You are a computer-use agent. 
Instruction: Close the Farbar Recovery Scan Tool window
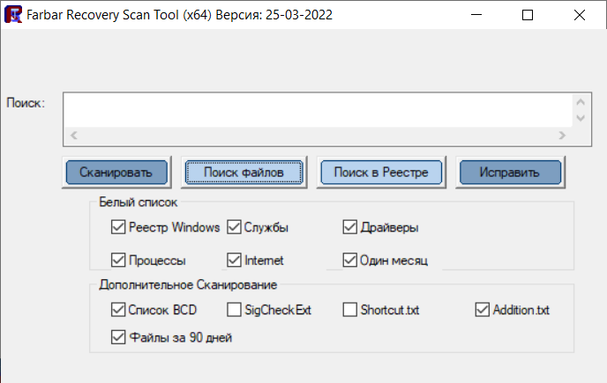pos(580,15)
